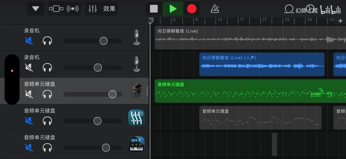Solo the piano 音频单元键盘 track with headphones
The width and height of the screenshot is (346, 159).
[47, 94]
